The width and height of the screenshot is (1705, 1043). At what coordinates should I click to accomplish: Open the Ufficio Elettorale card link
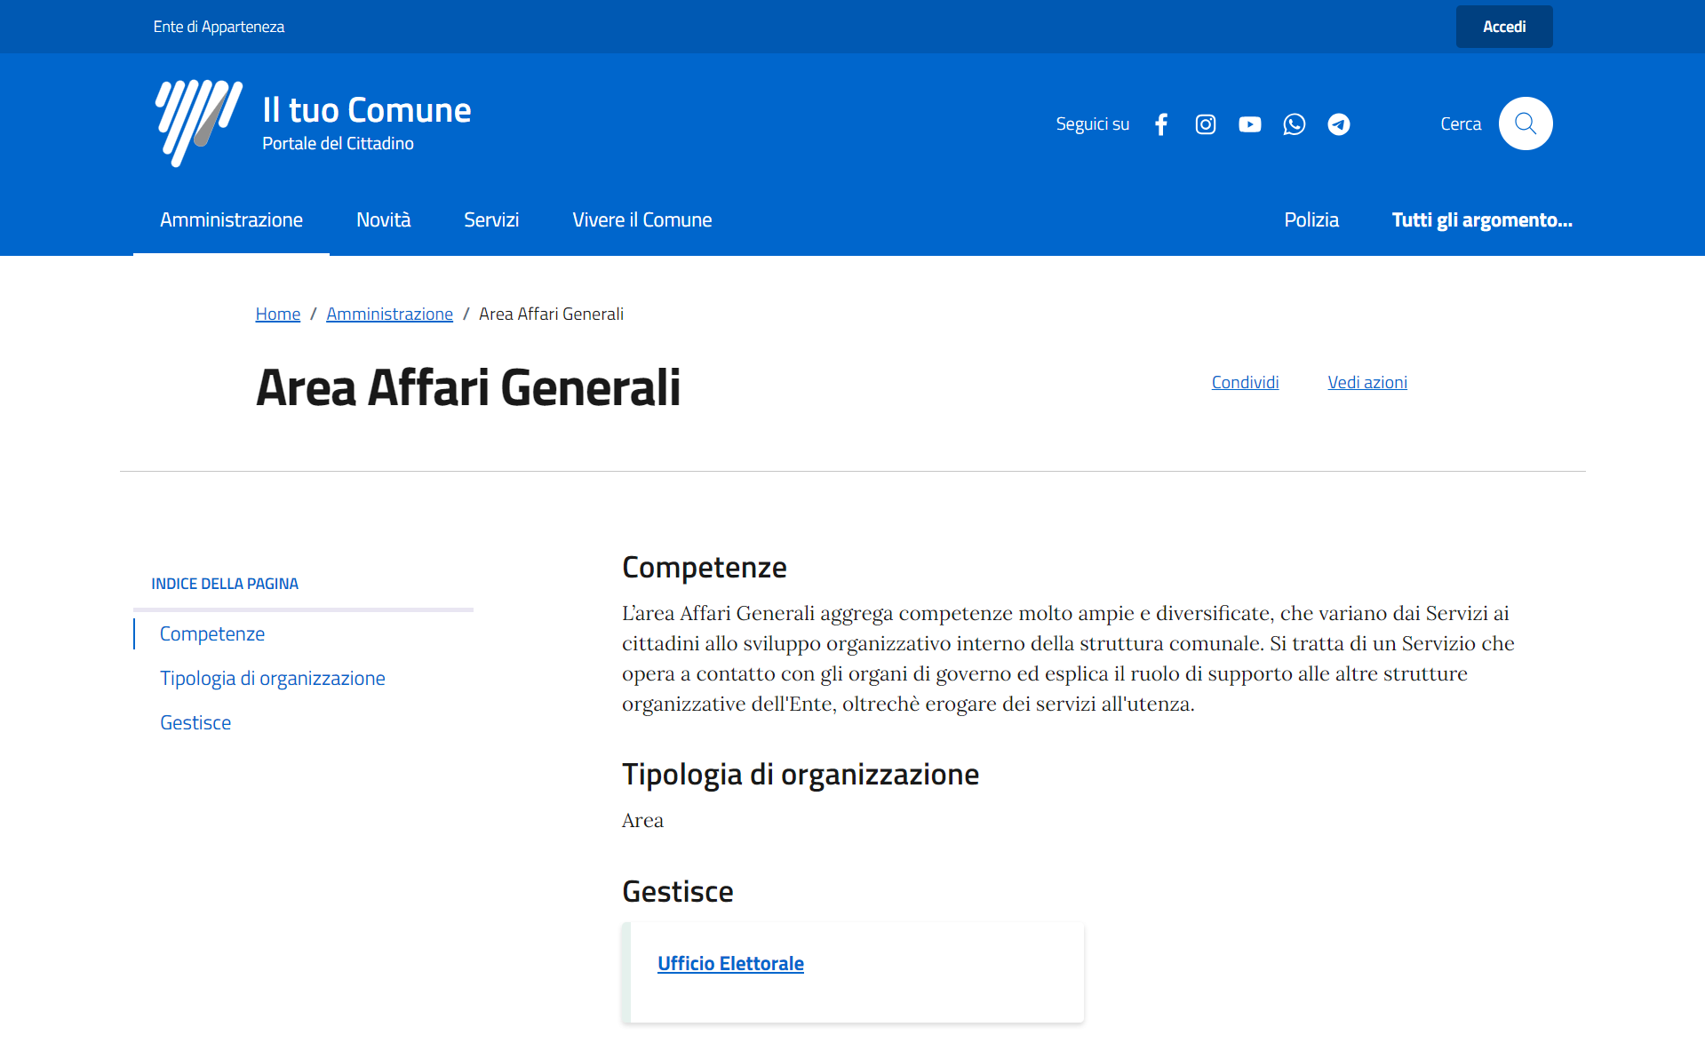730,964
